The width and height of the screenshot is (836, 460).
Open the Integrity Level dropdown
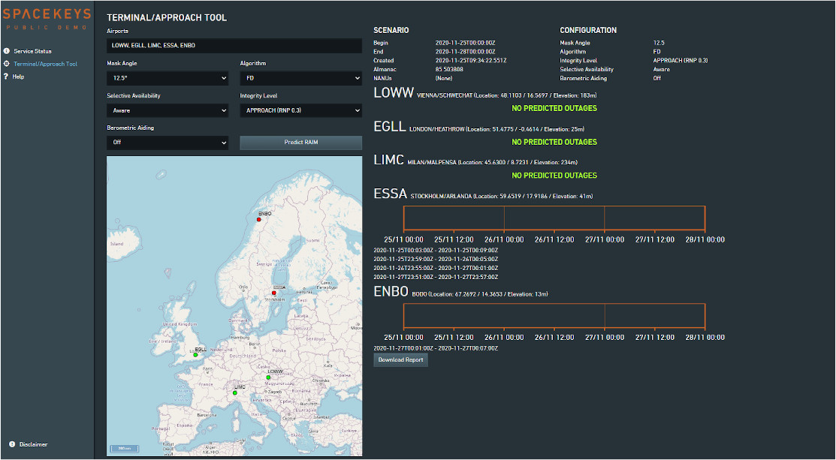(x=300, y=110)
